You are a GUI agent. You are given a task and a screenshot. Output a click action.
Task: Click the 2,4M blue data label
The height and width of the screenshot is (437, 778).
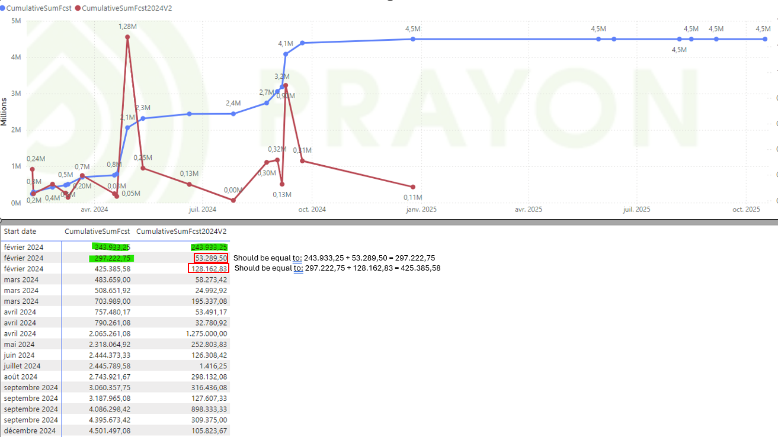(233, 104)
